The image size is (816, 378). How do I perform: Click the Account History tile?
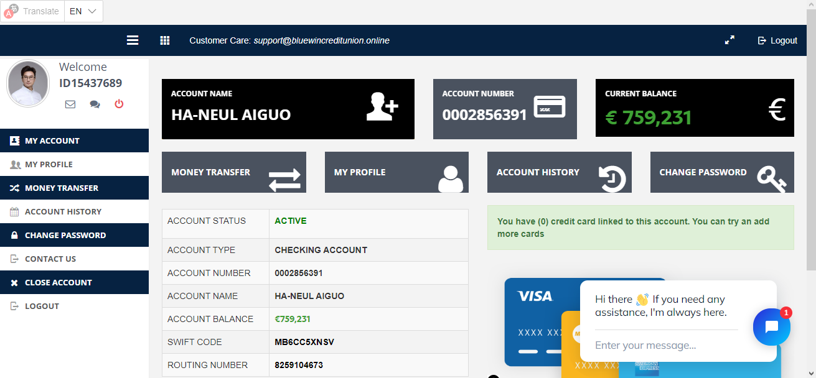point(559,172)
